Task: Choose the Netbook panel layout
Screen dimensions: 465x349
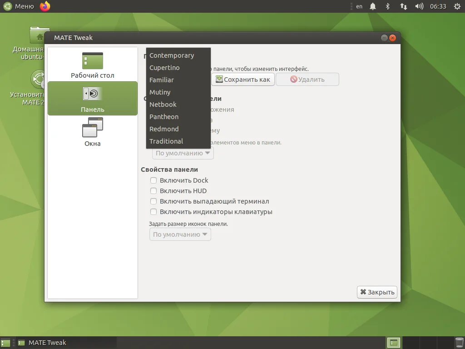Action: 178,105
